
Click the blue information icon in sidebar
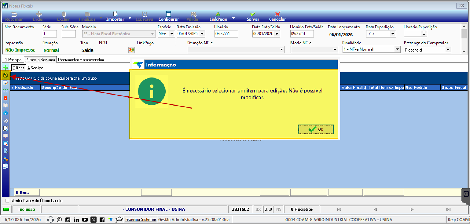click(5, 113)
